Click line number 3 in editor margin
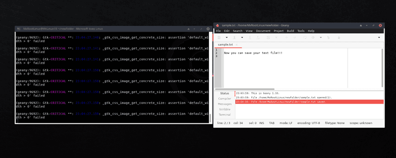This screenshot has width=396, height=158. pos(216,56)
